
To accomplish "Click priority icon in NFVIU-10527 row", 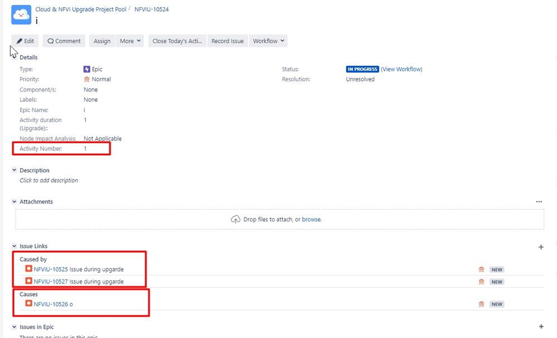I will pyautogui.click(x=481, y=282).
